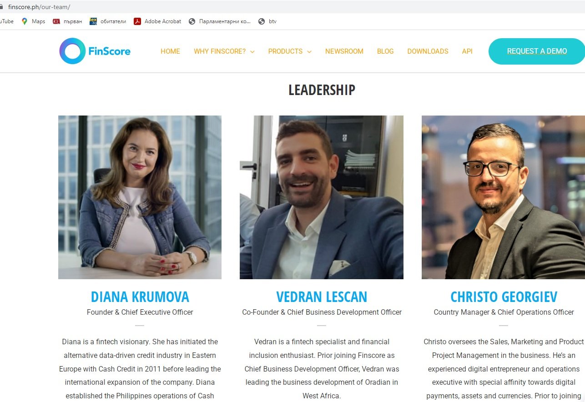Click the CHRISTO GEORGIEV name heading
The height and width of the screenshot is (402, 585).
coord(504,297)
